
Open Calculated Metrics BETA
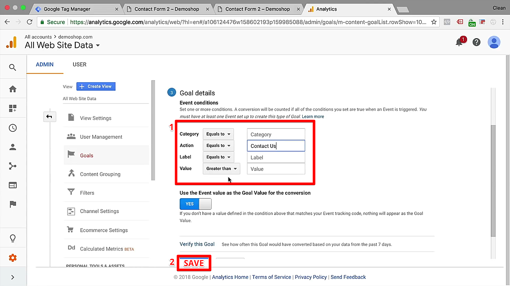106,249
